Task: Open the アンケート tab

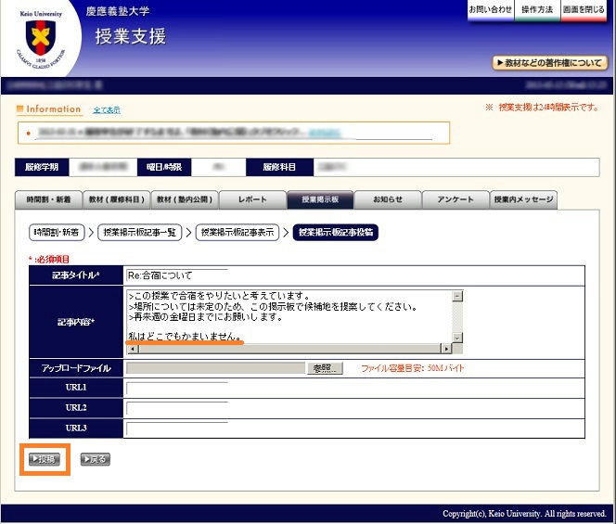Action: pyautogui.click(x=456, y=200)
